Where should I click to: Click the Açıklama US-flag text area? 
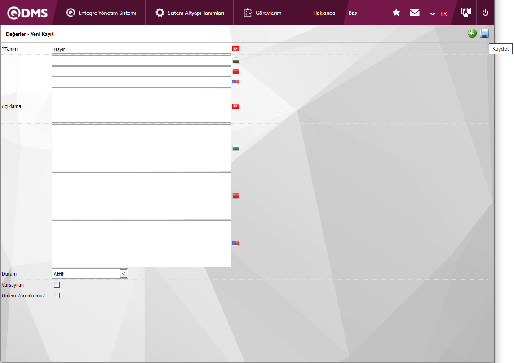click(x=141, y=244)
